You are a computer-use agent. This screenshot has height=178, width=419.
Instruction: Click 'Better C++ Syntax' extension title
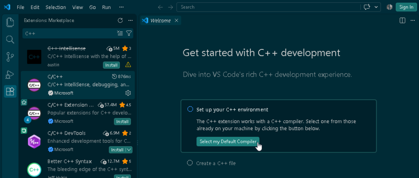click(70, 161)
